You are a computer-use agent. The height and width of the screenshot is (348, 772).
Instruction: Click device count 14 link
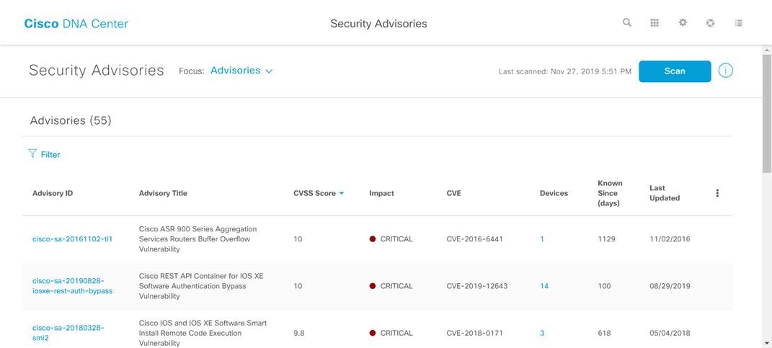544,286
